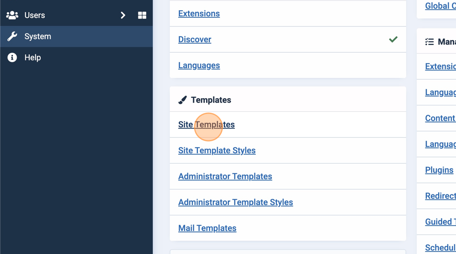Click the Help info icon
The height and width of the screenshot is (254, 456).
12,58
